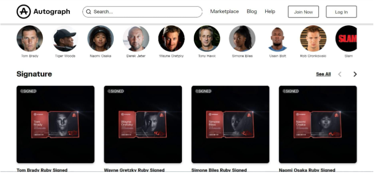Open the Help menu link

(270, 11)
